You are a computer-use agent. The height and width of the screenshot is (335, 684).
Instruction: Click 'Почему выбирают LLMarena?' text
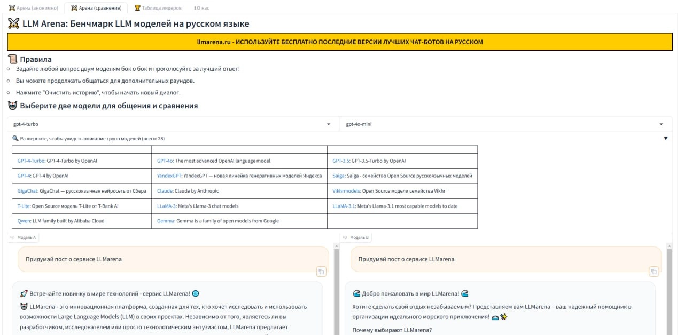[x=392, y=330]
